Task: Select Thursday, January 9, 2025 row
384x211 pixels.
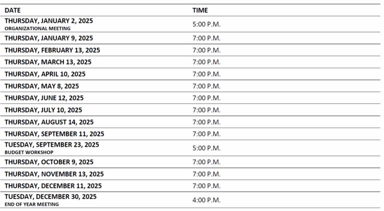Action: [x=190, y=38]
